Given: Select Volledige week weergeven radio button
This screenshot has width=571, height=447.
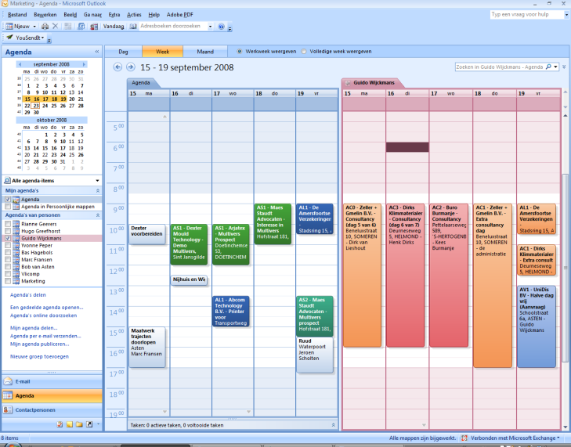Looking at the screenshot, I should 304,52.
